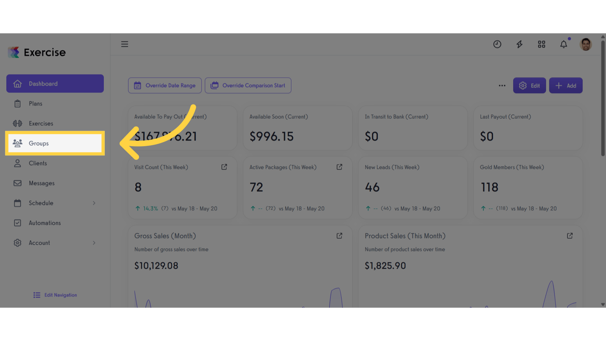
Task: Open Gross Sales external link icon
Action: tap(339, 236)
